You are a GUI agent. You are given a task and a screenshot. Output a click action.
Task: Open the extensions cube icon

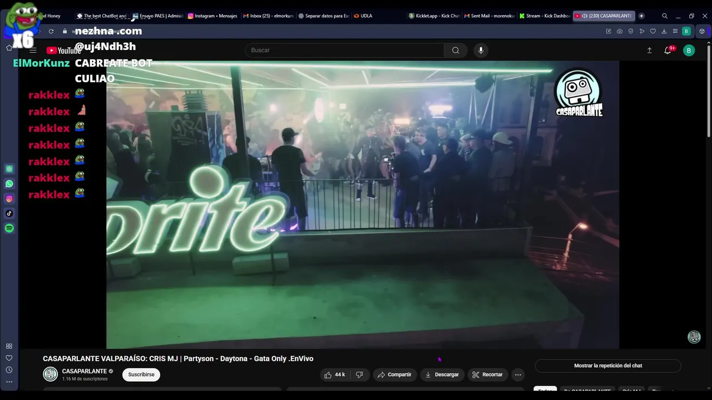tap(702, 31)
